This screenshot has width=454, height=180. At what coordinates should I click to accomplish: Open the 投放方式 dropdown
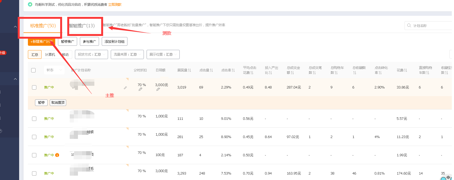tap(91, 54)
